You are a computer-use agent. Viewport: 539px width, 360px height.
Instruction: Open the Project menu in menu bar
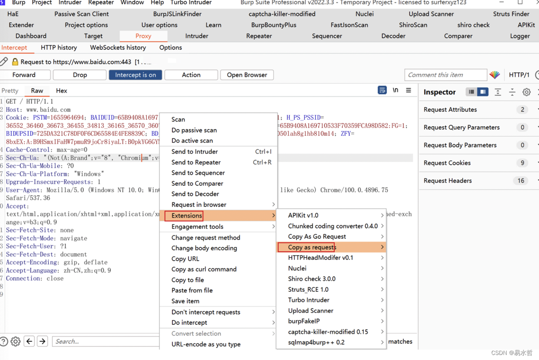coord(42,2)
